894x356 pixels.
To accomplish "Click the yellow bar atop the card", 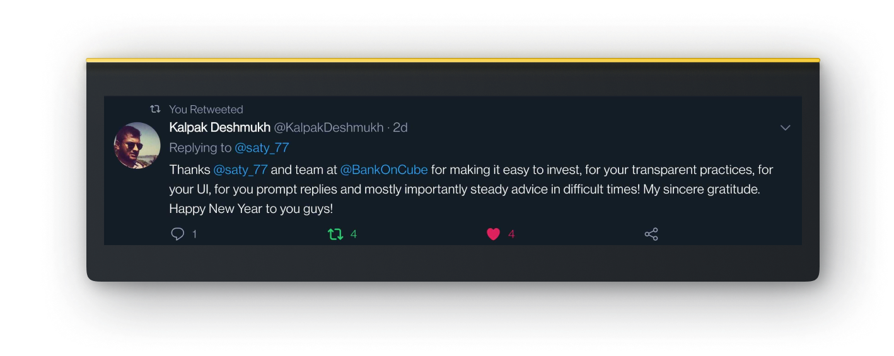I will [x=453, y=60].
